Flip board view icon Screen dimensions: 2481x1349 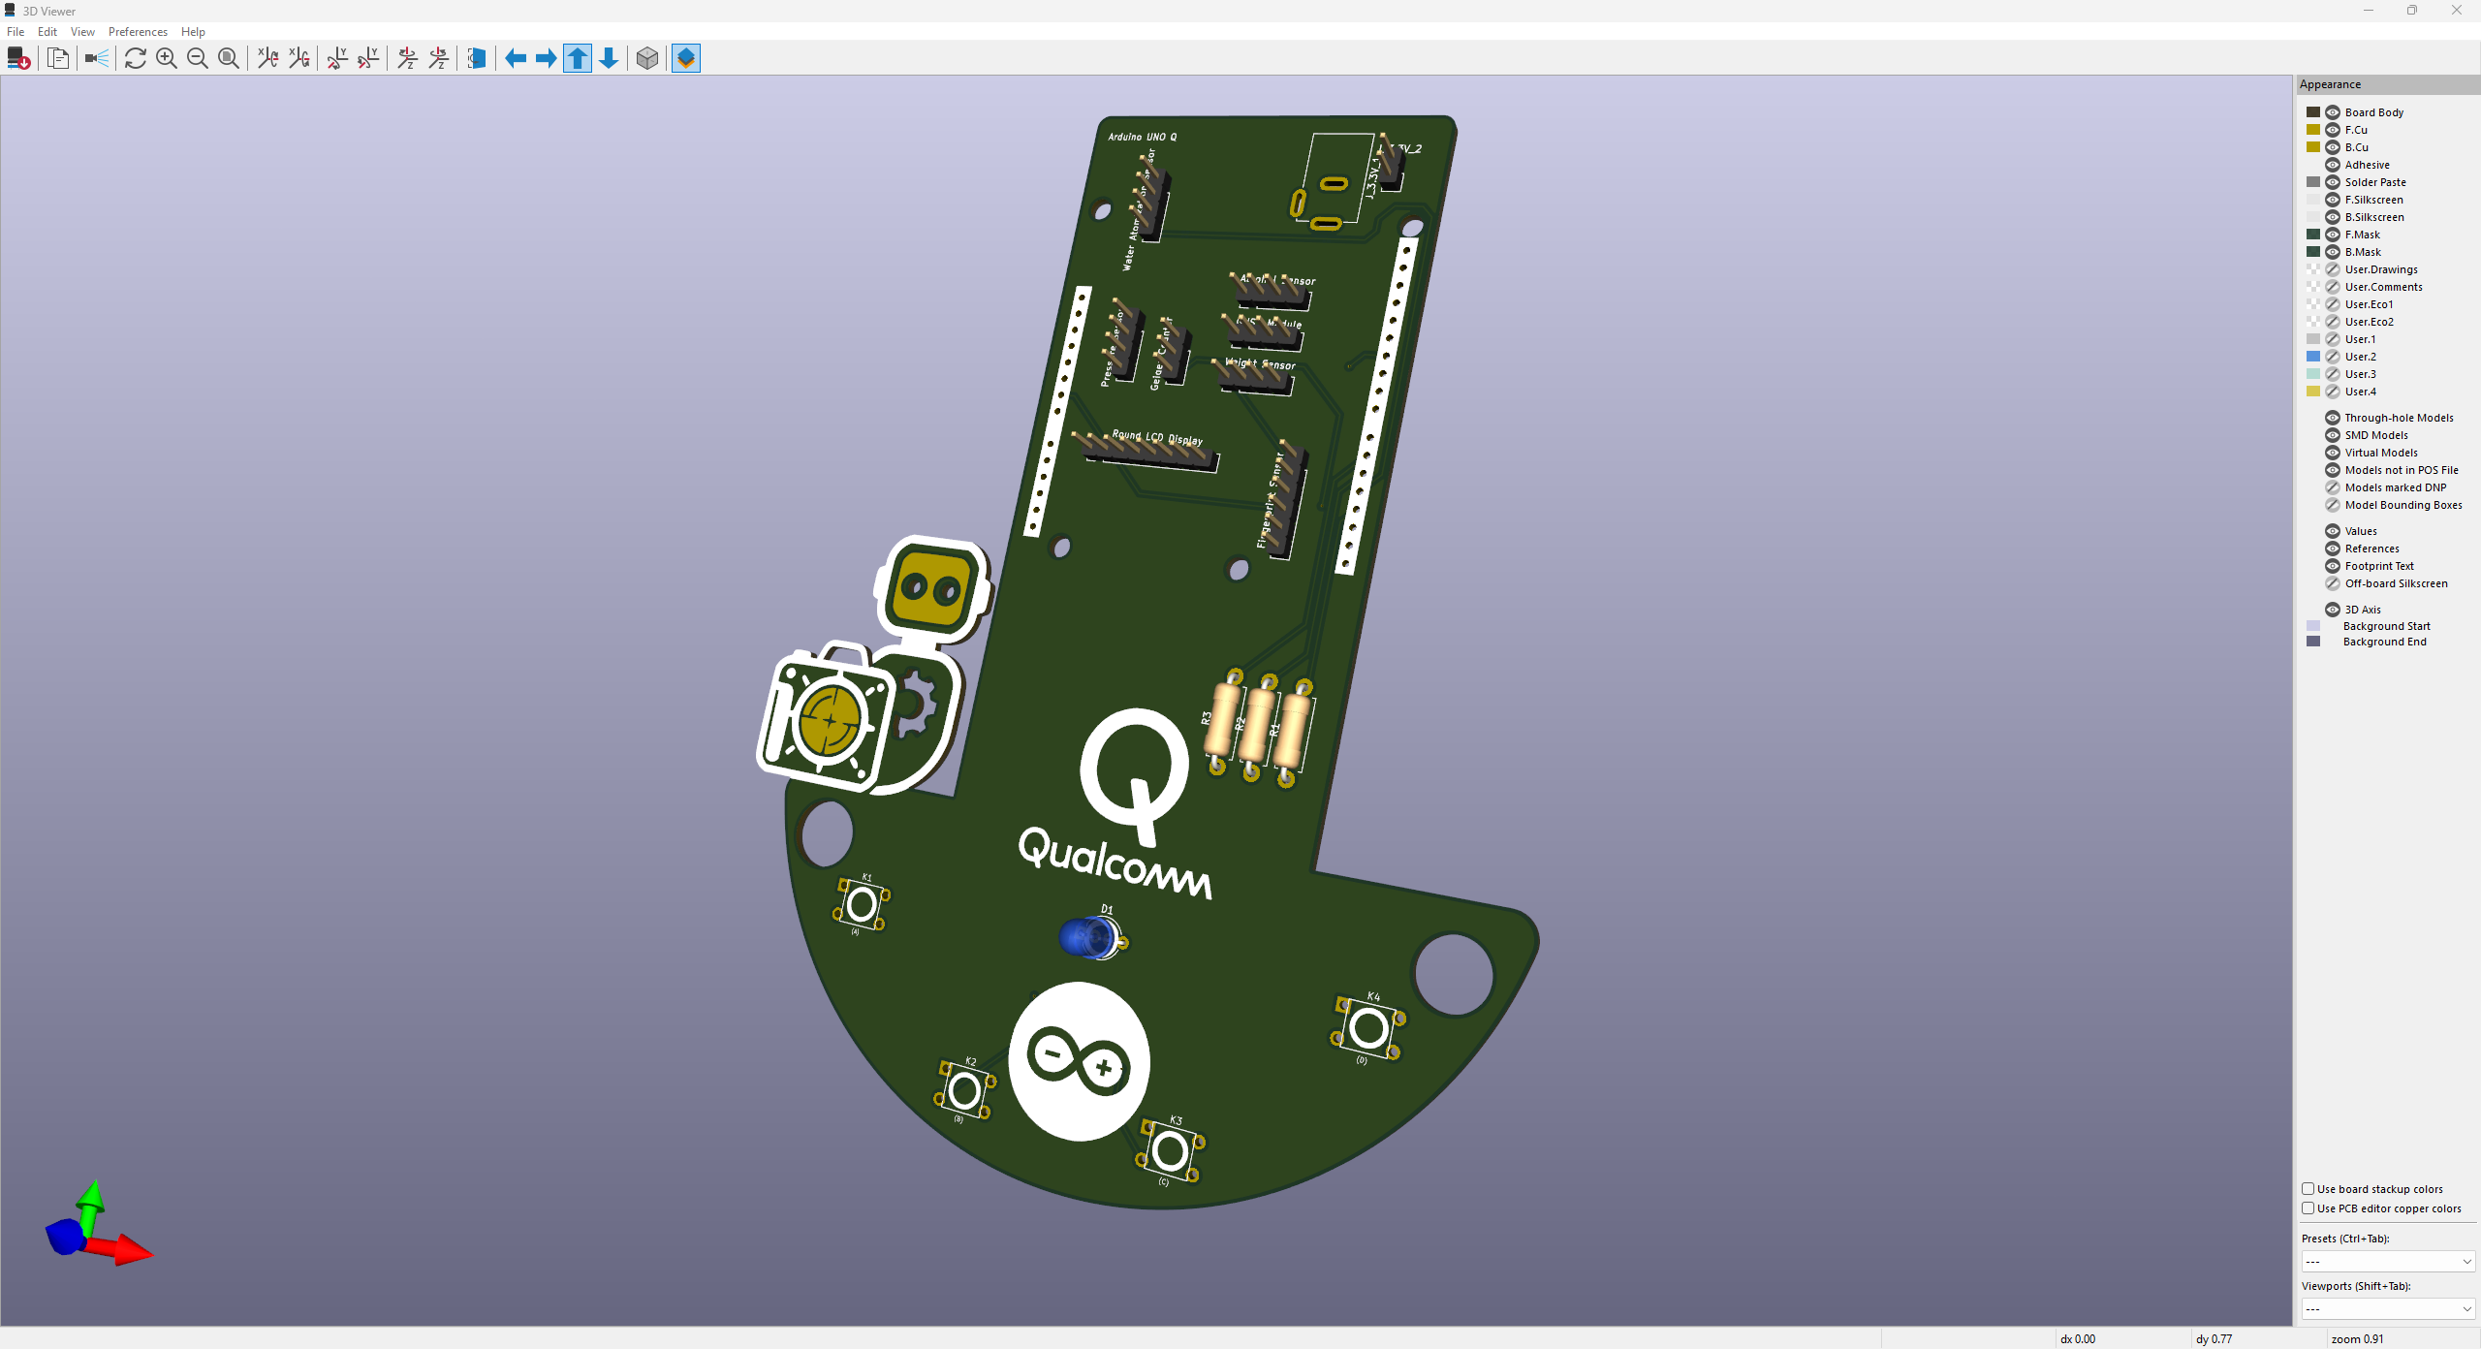click(476, 58)
